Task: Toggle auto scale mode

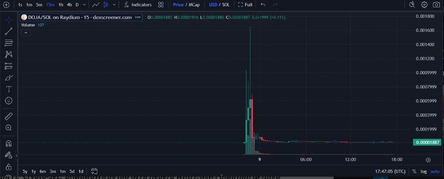Action: [x=435, y=171]
